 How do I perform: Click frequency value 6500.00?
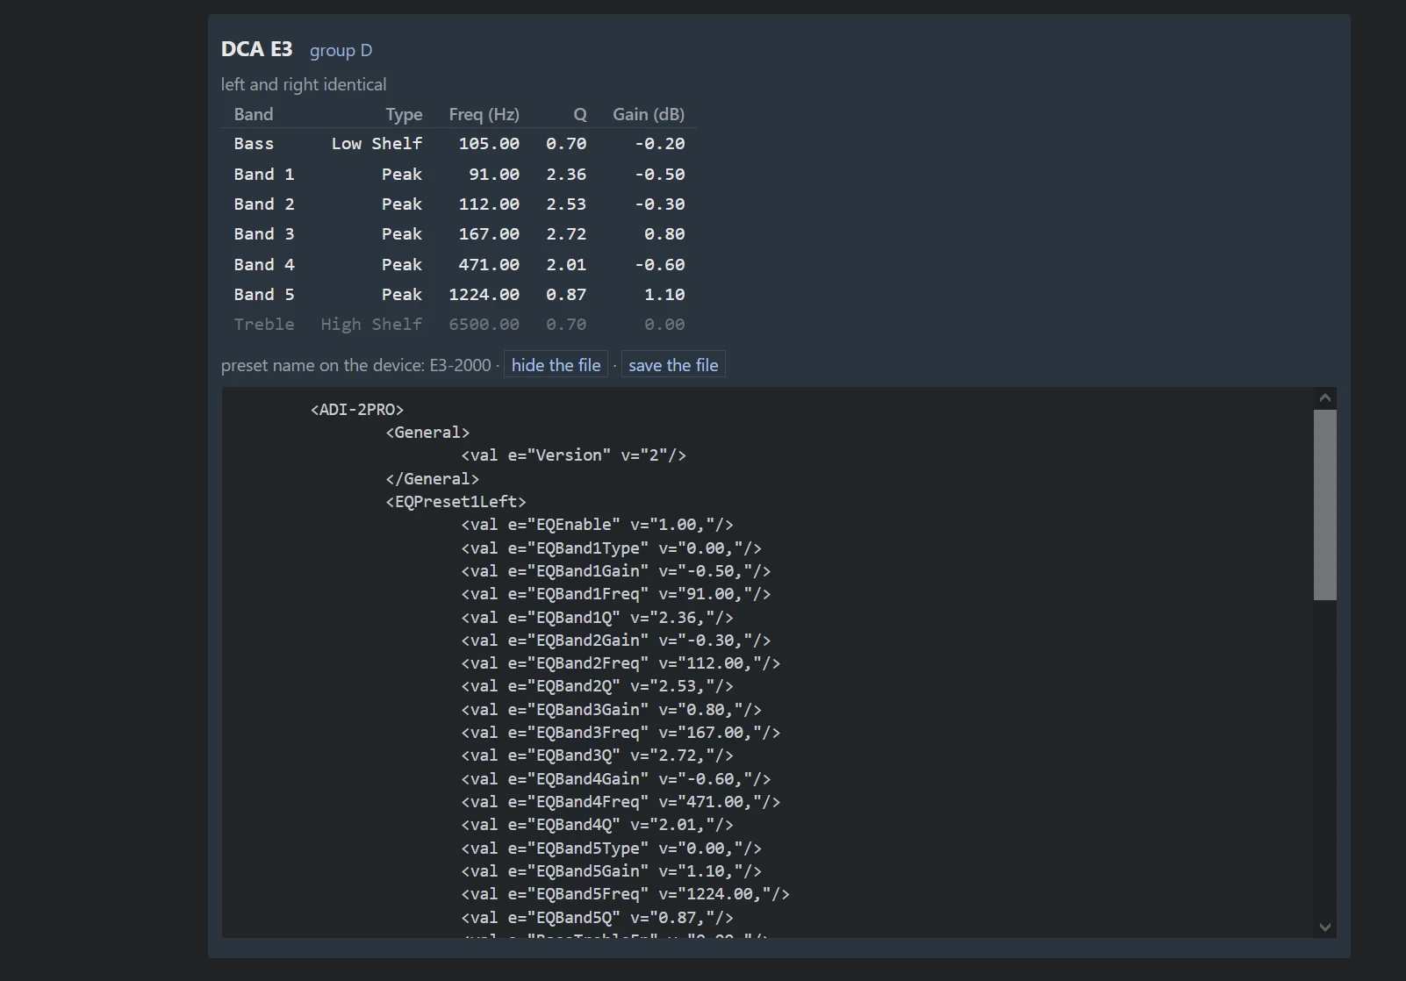(x=484, y=325)
